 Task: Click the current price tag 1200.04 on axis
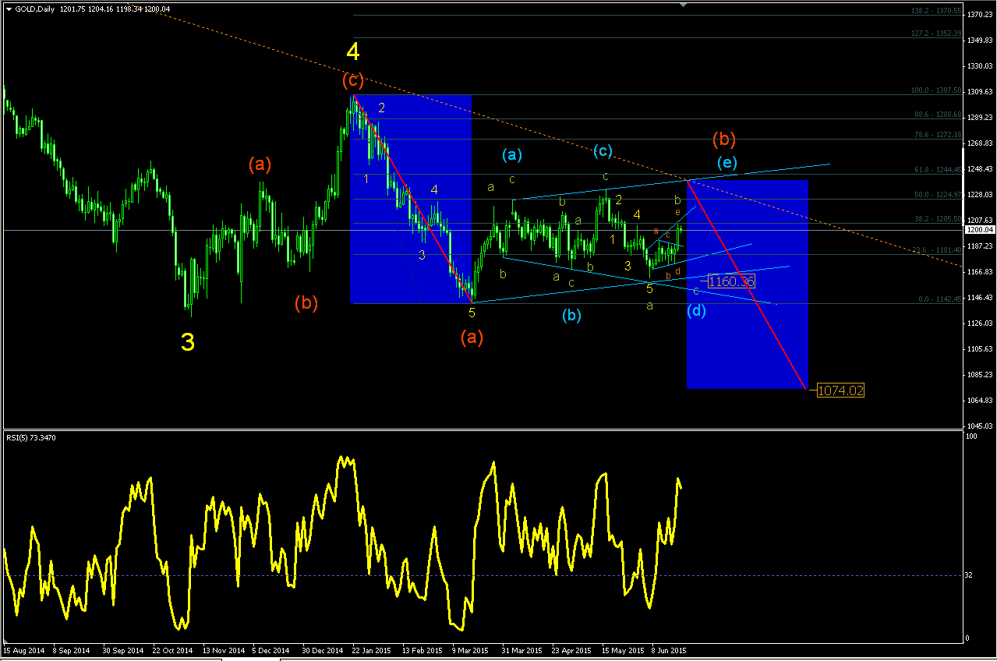tap(980, 230)
